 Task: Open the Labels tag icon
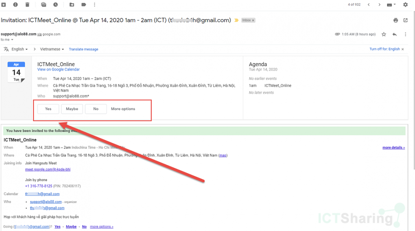pos(84,4)
